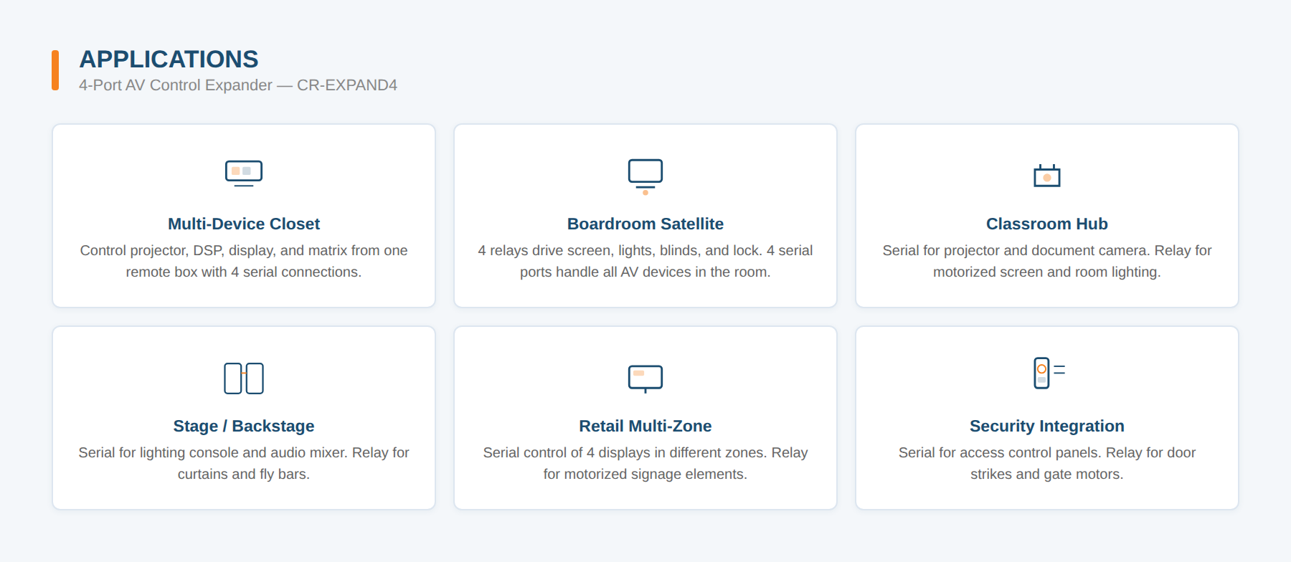Screen dimensions: 1291x562
Task: Click the APPLICATIONS page title
Action: point(169,59)
